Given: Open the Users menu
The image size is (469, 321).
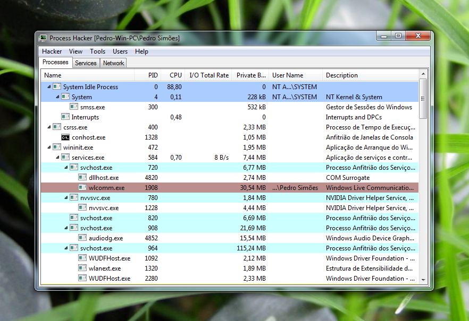Looking at the screenshot, I should (x=120, y=51).
